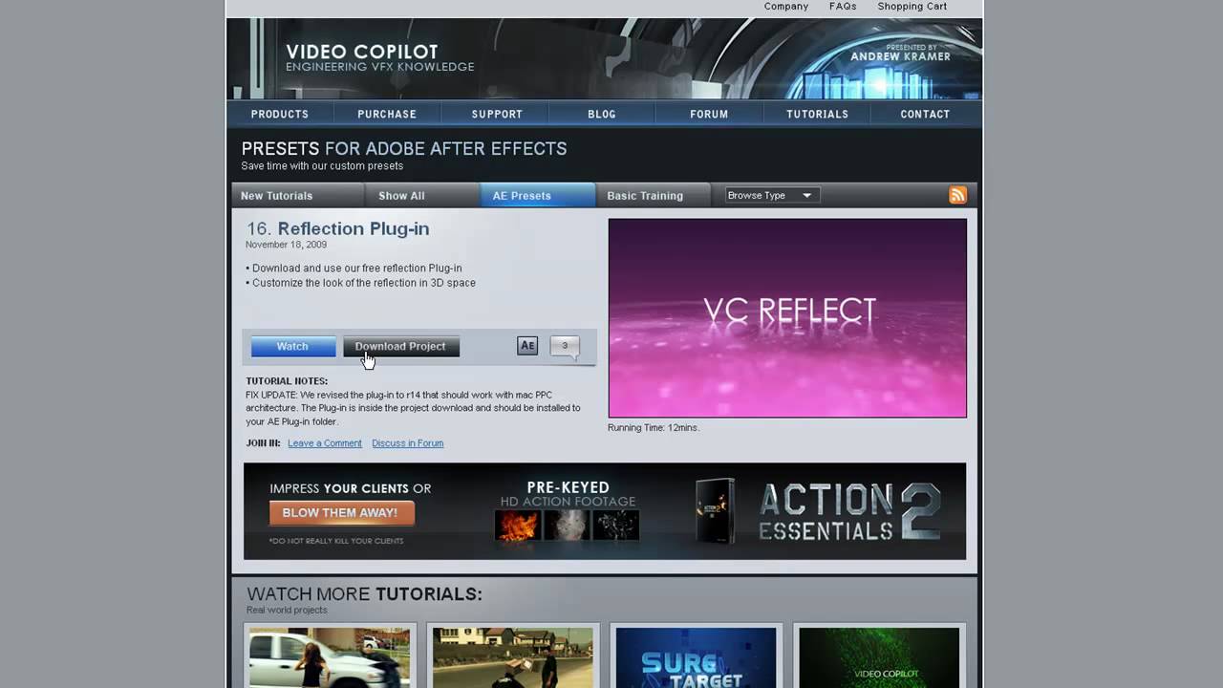Open the Contact page
This screenshot has height=688, width=1223.
point(925,114)
